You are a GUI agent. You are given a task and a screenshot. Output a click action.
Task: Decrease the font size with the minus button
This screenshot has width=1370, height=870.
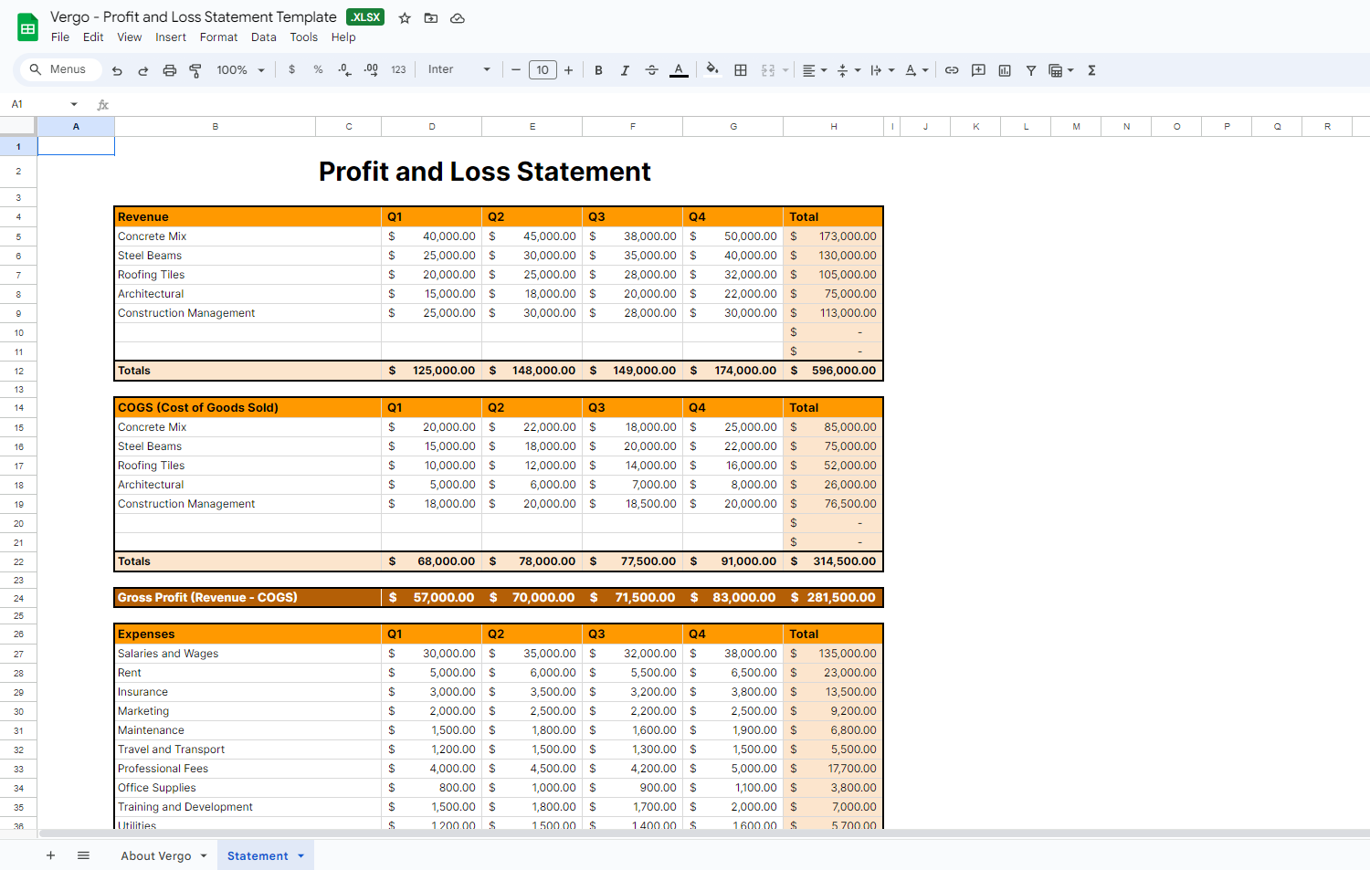tap(516, 69)
